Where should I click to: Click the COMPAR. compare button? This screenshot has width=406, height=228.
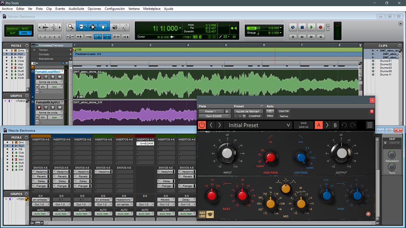pyautogui.click(x=254, y=116)
